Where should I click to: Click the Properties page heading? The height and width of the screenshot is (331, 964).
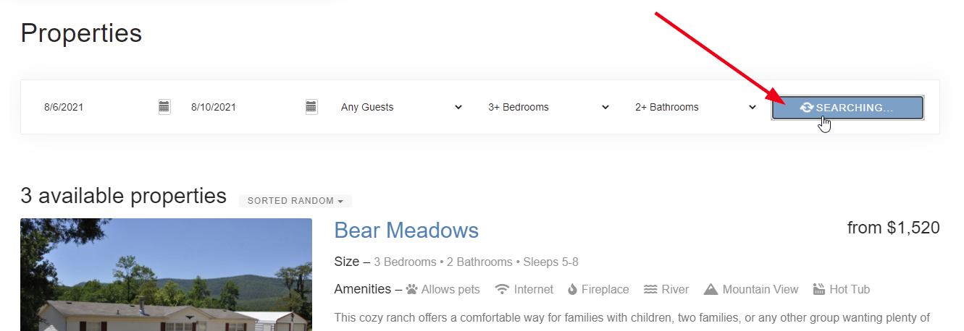81,33
